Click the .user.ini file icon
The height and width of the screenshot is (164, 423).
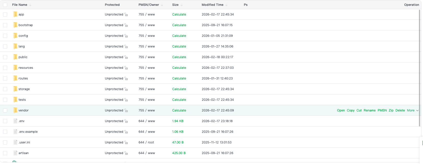[15, 142]
